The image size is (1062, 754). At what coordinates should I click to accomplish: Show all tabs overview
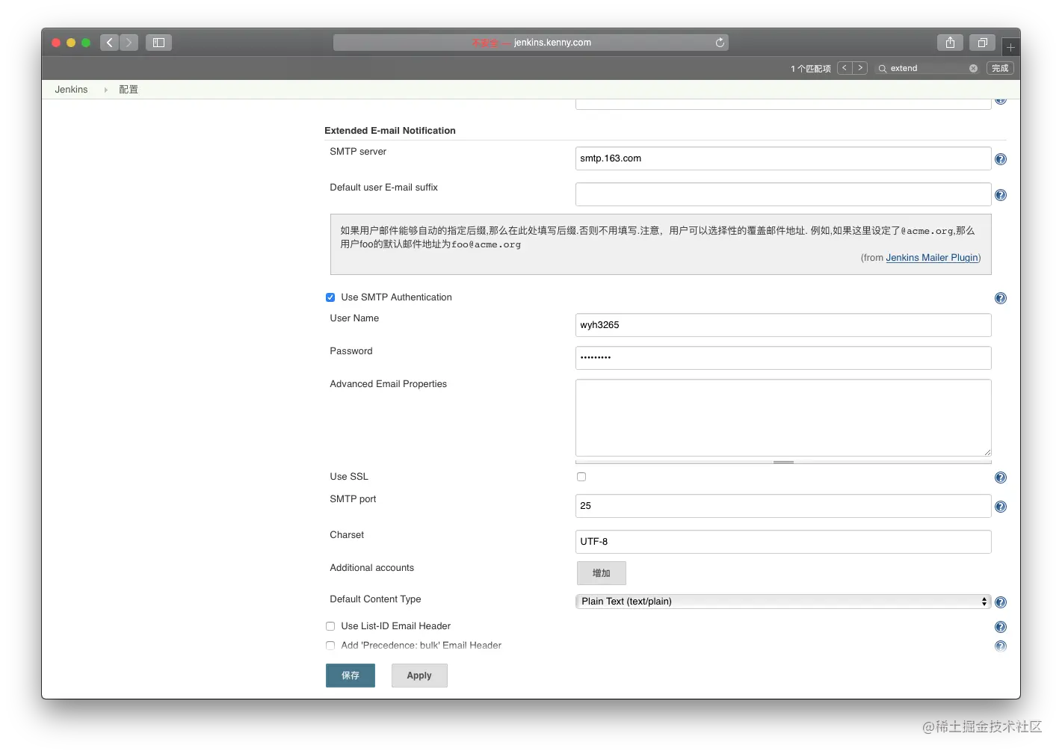click(983, 43)
